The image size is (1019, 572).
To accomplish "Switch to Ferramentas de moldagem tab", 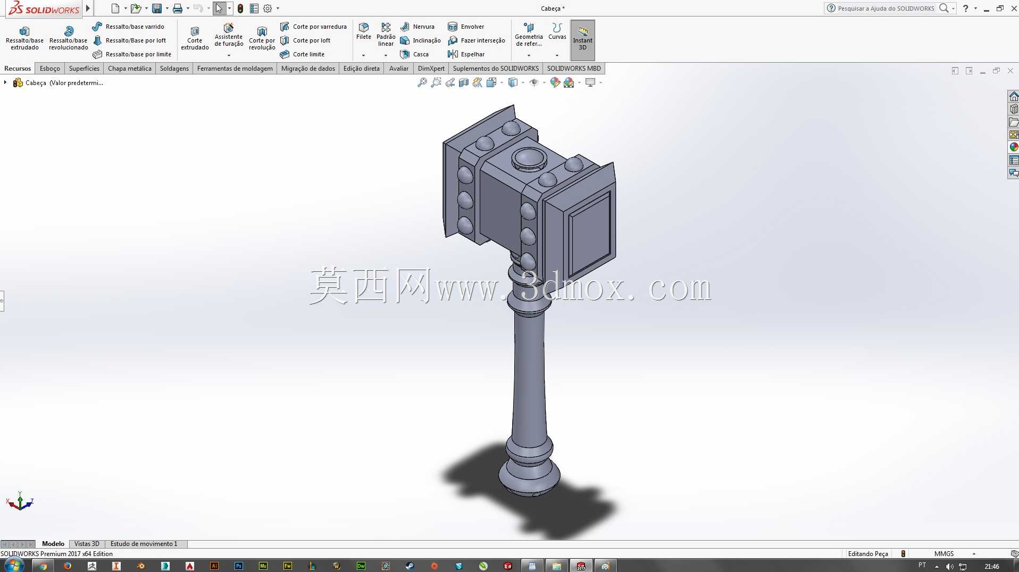I will pyautogui.click(x=235, y=69).
